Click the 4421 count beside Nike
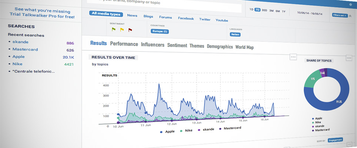The width and height of the screenshot is (357, 148). pos(69,64)
